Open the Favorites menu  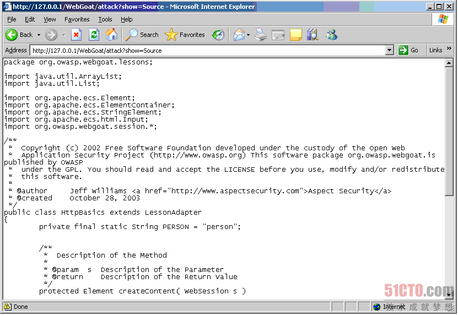point(77,20)
